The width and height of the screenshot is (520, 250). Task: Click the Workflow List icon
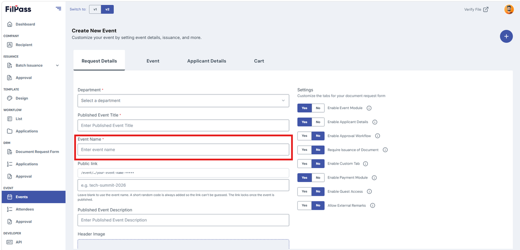10,119
